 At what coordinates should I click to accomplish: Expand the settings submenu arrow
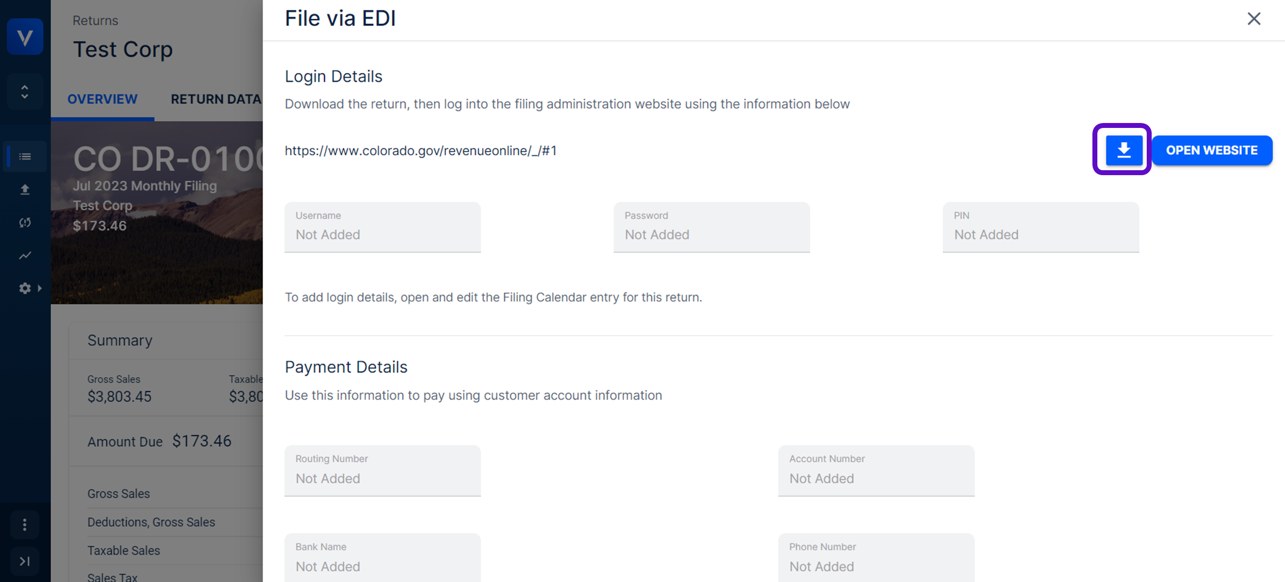pyautogui.click(x=40, y=288)
